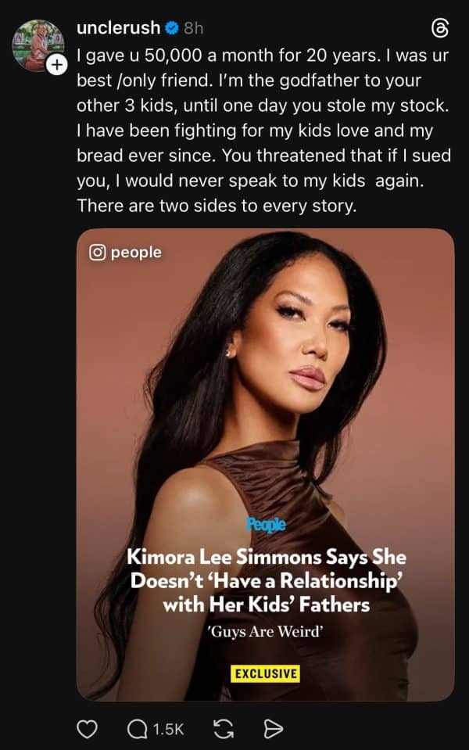Viewport: 469px width, 750px height.
Task: Click the Instagram icon beside 'people'
Action: [97, 252]
